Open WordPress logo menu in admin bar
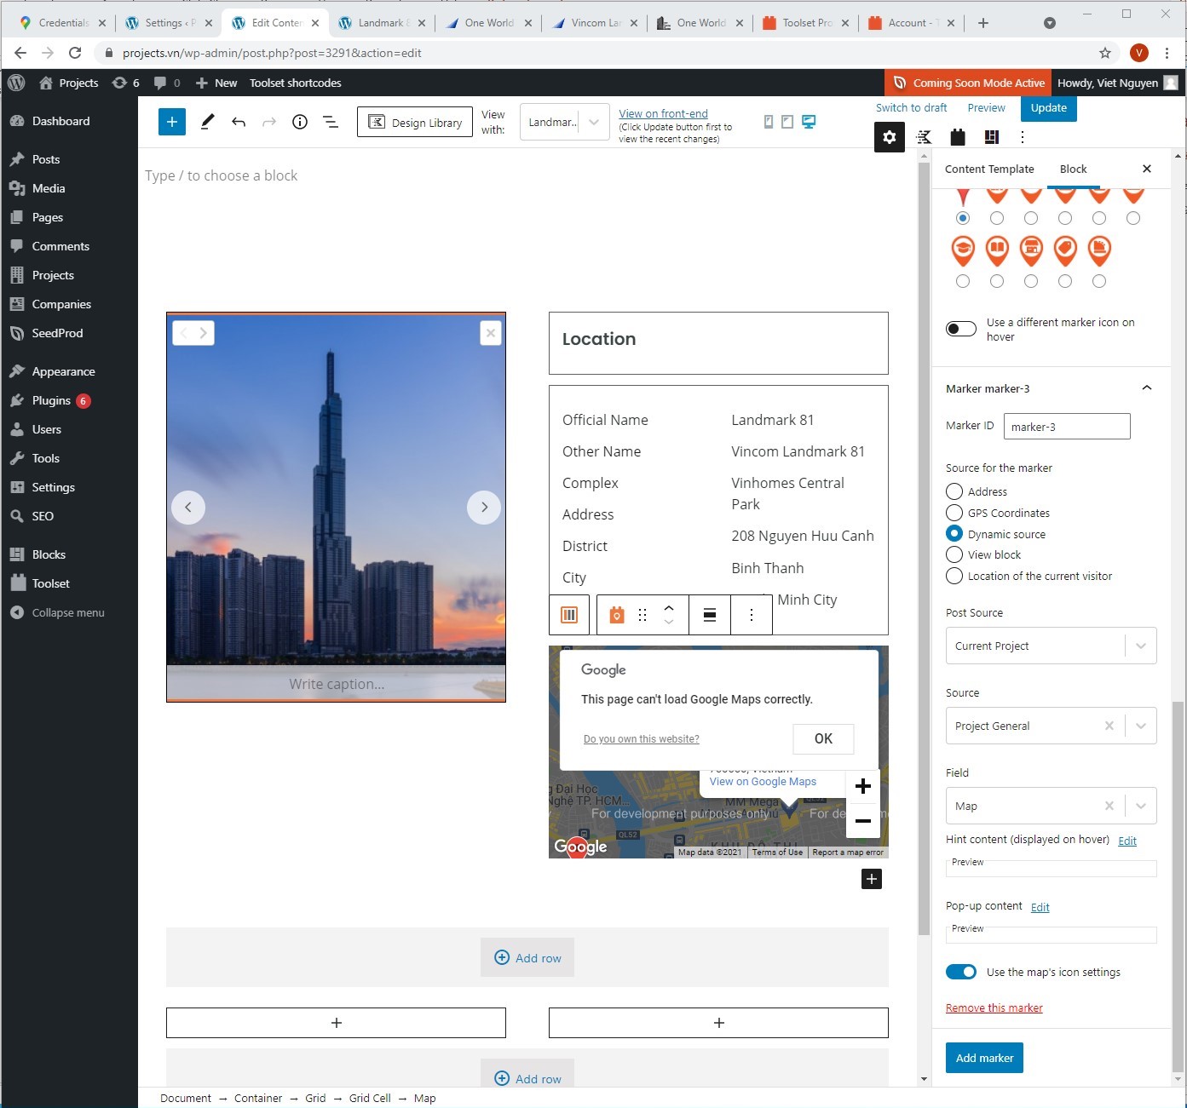The width and height of the screenshot is (1187, 1108). (x=16, y=83)
